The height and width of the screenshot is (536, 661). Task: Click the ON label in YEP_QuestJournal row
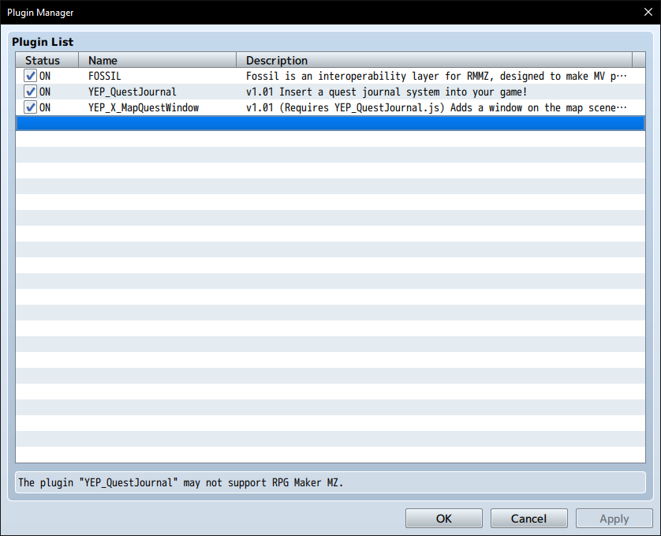(45, 92)
